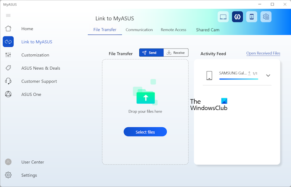Click the Customer Support headset icon

8,81
